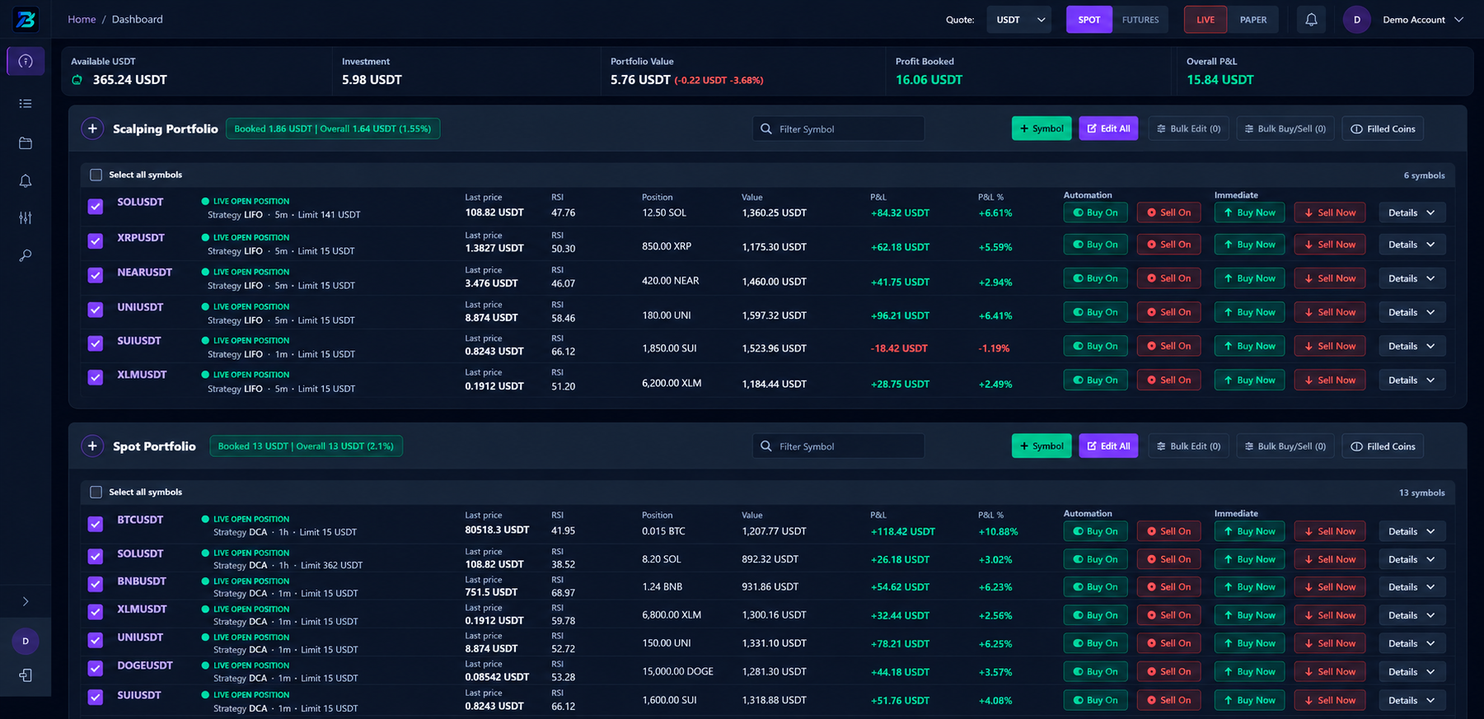1484x719 pixels.
Task: Open the USDT quote currency dropdown
Action: (1019, 20)
